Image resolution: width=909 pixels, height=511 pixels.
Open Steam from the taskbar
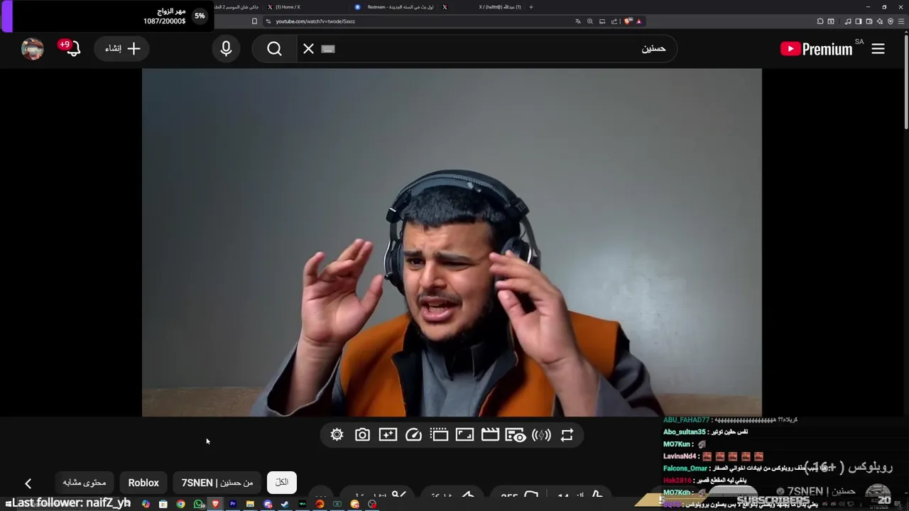(x=285, y=504)
